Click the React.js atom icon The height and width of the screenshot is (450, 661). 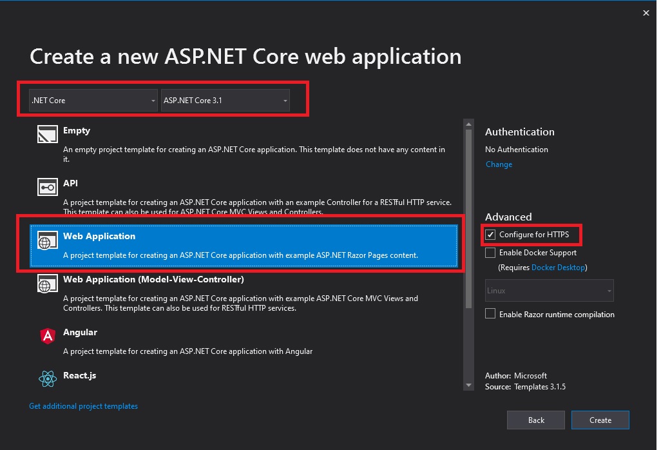pyautogui.click(x=48, y=378)
